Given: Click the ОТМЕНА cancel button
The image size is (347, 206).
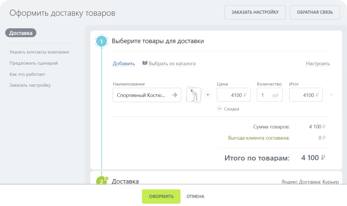Looking at the screenshot, I should [x=195, y=196].
